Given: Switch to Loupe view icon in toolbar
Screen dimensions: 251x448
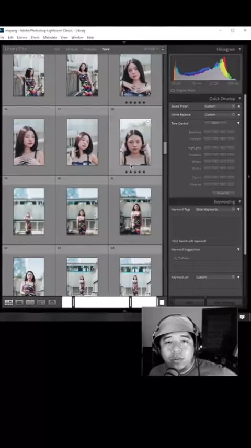Looking at the screenshot, I should coord(19,302).
